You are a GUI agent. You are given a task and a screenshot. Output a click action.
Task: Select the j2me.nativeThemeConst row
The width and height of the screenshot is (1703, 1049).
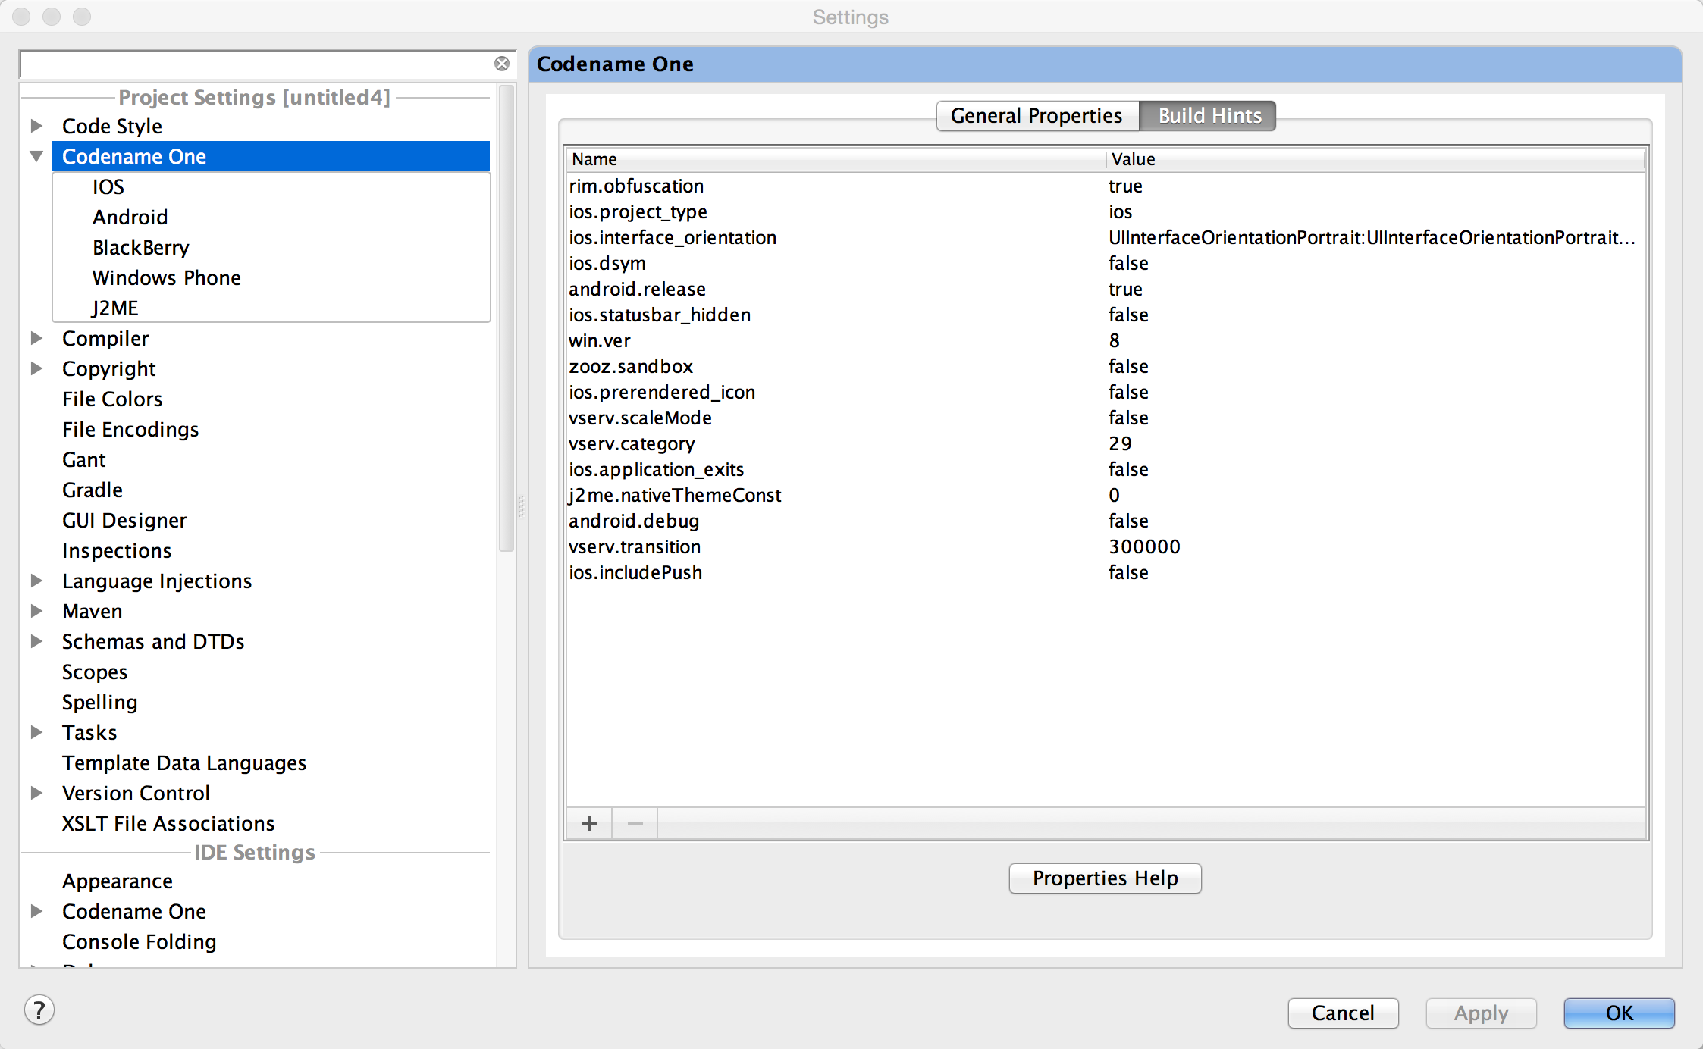pos(1106,495)
